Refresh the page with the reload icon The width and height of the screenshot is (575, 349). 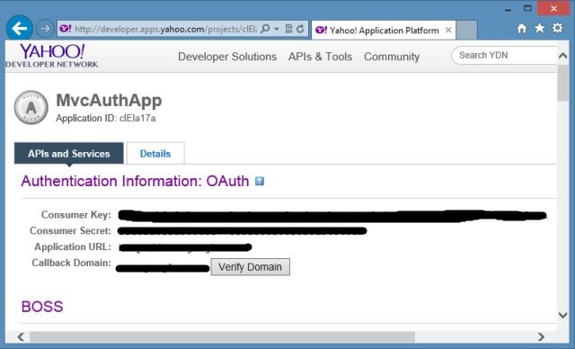coord(300,29)
